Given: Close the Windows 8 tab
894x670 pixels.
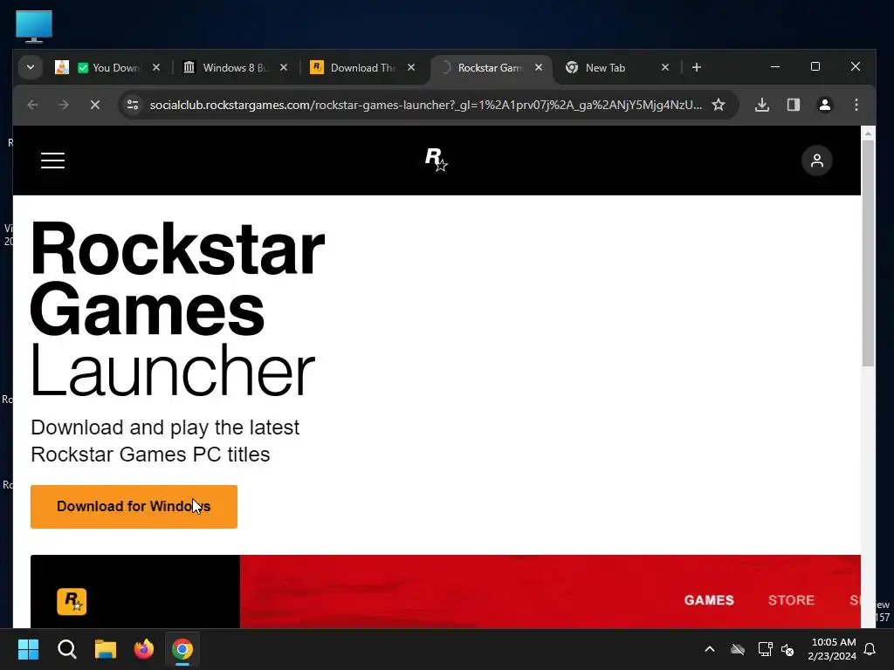Looking at the screenshot, I should pyautogui.click(x=284, y=67).
